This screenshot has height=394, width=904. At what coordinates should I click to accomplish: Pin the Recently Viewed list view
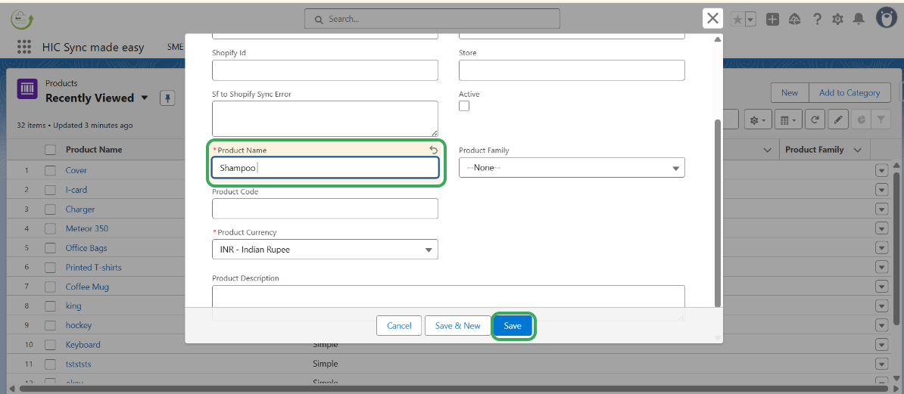click(167, 98)
